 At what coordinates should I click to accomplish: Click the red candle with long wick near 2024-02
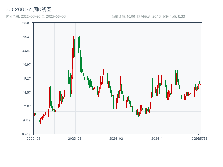point(115,111)
